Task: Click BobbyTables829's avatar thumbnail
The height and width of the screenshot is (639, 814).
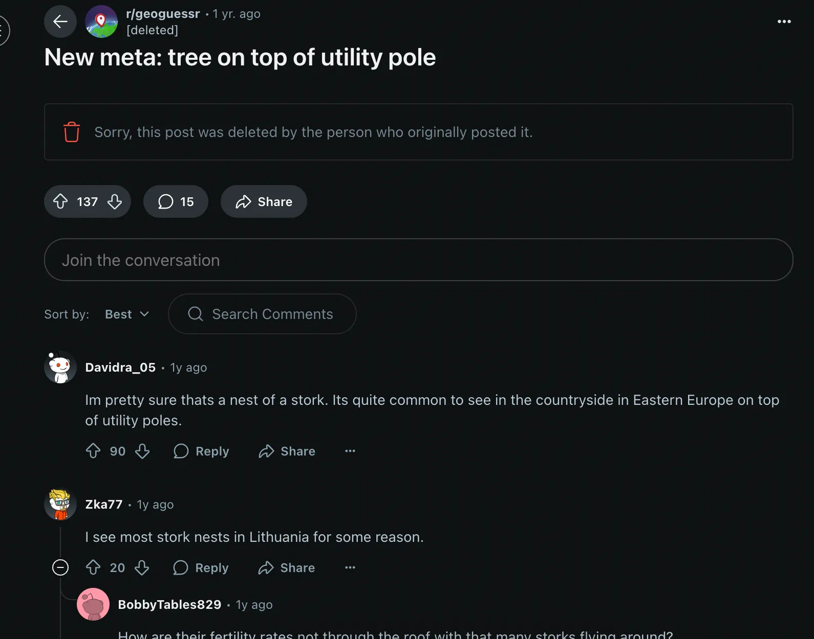Action: pyautogui.click(x=94, y=604)
